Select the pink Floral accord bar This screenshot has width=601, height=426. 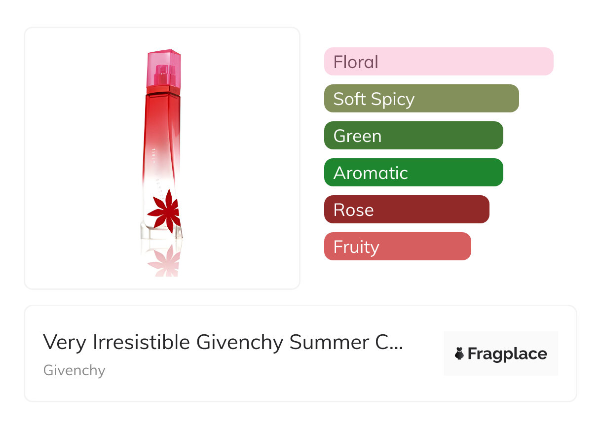439,62
